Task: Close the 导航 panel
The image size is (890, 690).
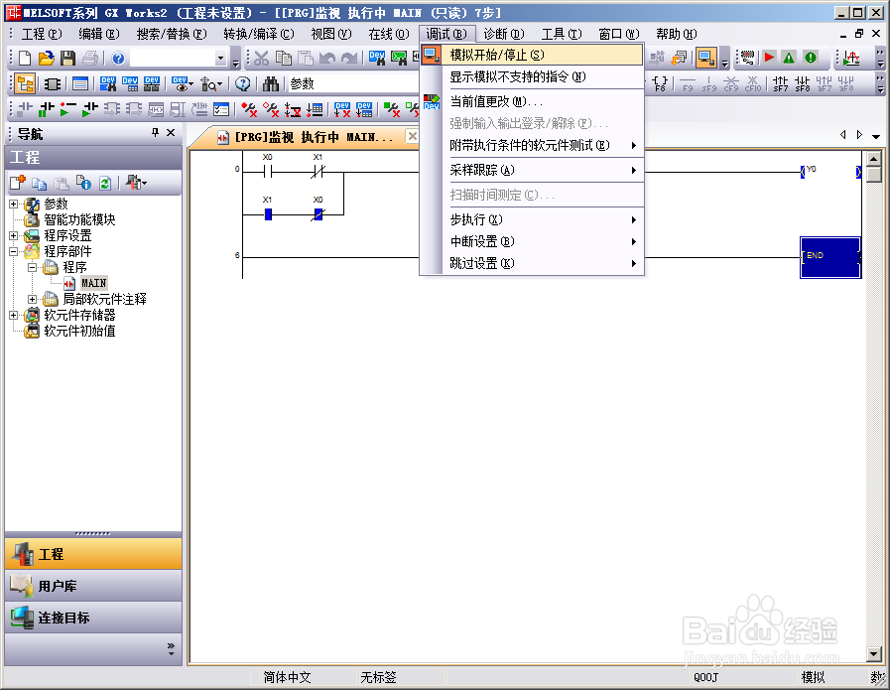Action: point(171,133)
